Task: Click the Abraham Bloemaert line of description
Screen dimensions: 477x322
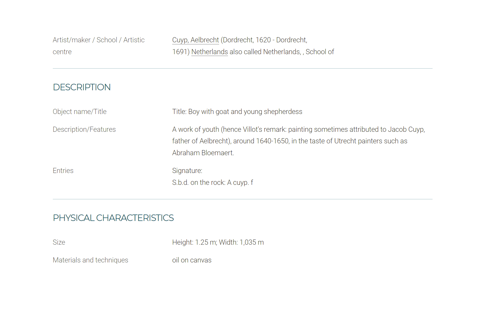Action: 203,153
